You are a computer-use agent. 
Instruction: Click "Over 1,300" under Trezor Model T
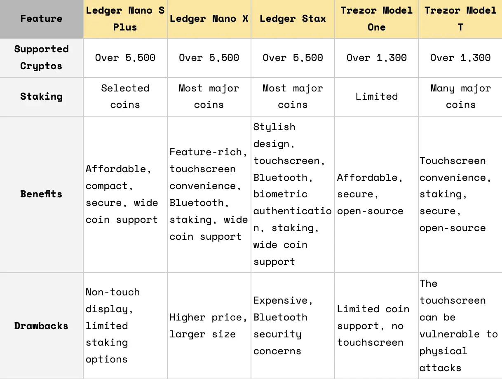460,58
